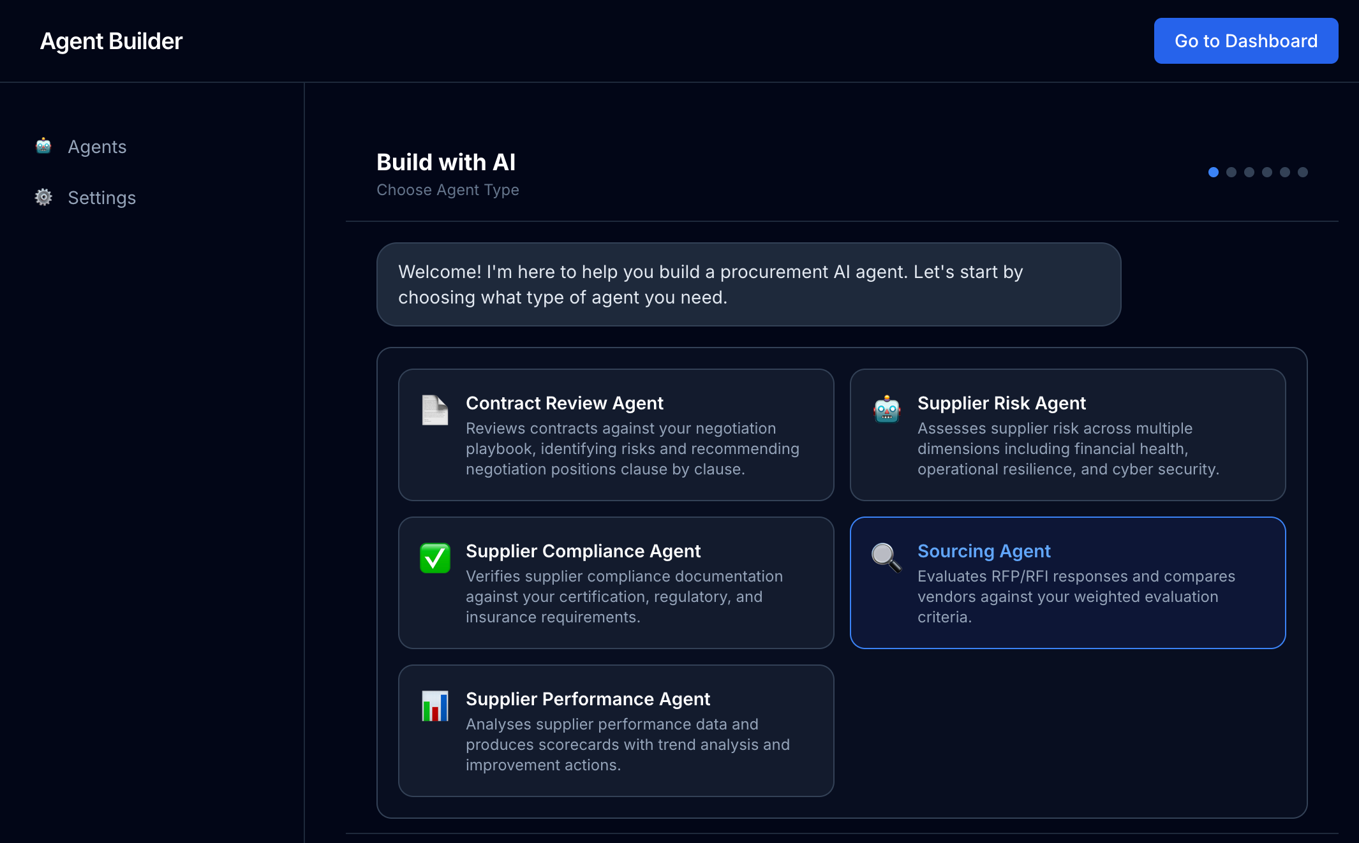1359x843 pixels.
Task: Click the robot icon on Supplier Risk card
Action: (887, 410)
